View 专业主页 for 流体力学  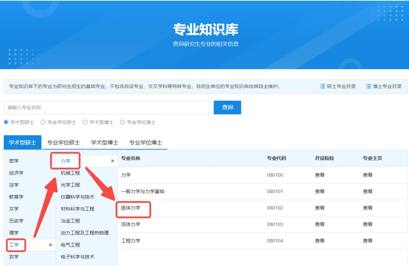pos(368,224)
